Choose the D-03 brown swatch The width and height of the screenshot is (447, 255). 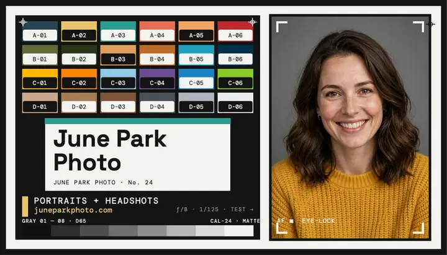click(x=118, y=102)
